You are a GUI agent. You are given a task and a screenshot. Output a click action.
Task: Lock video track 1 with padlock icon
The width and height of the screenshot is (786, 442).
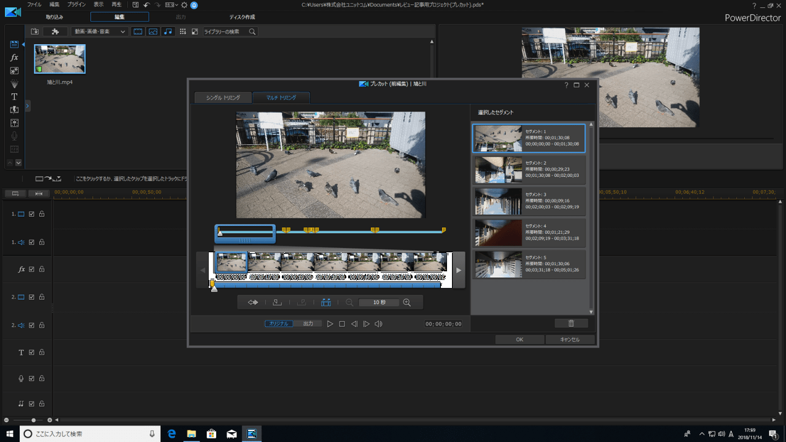(x=42, y=214)
